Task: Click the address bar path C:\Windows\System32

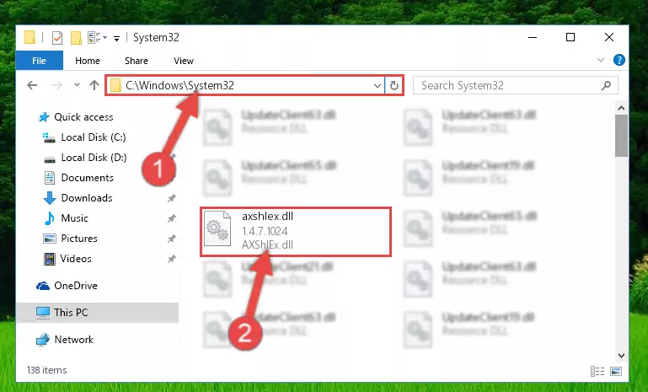Action: (x=179, y=86)
